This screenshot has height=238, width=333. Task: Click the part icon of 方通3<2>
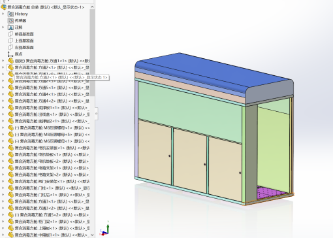pyautogui.click(x=10, y=208)
